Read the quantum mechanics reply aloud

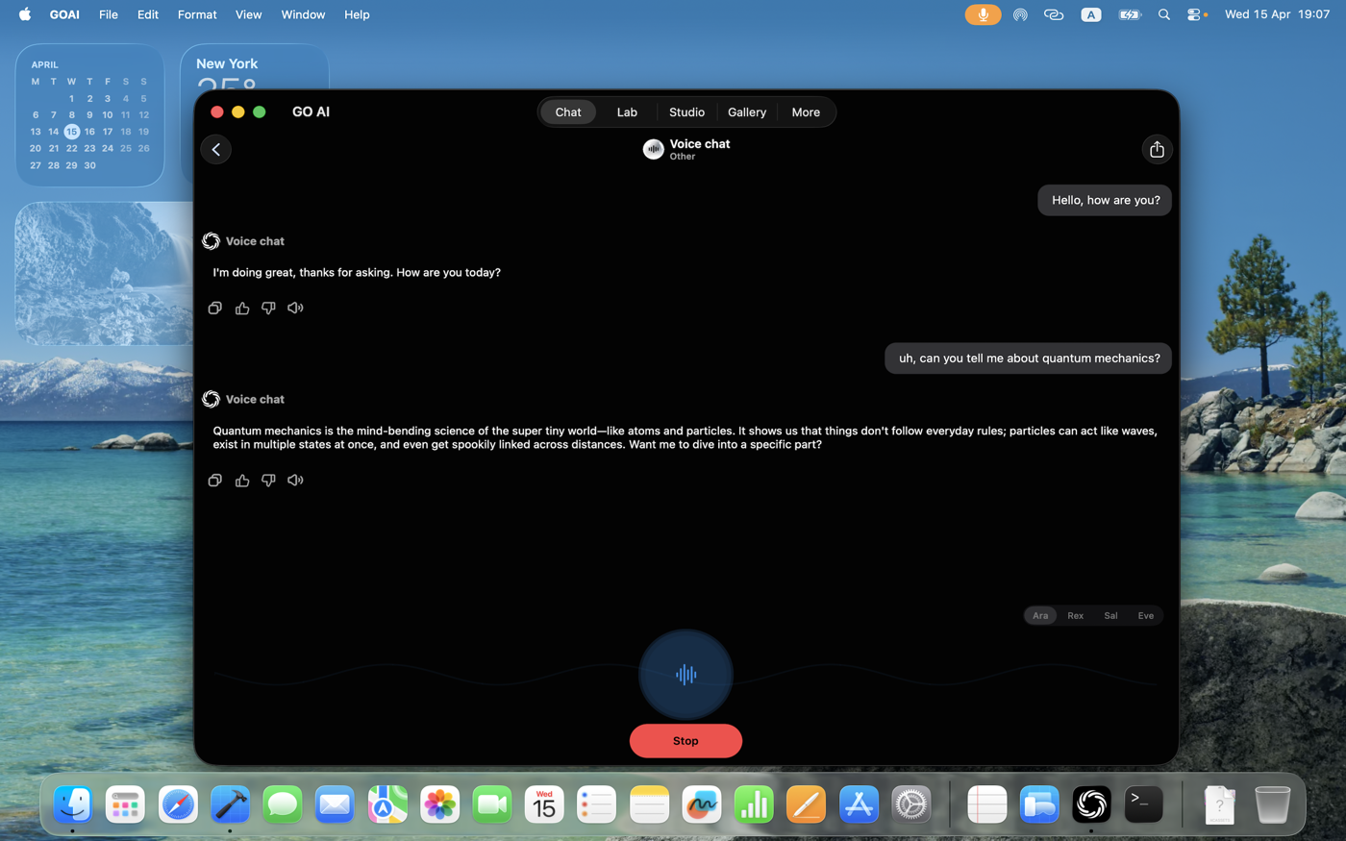[x=295, y=480]
